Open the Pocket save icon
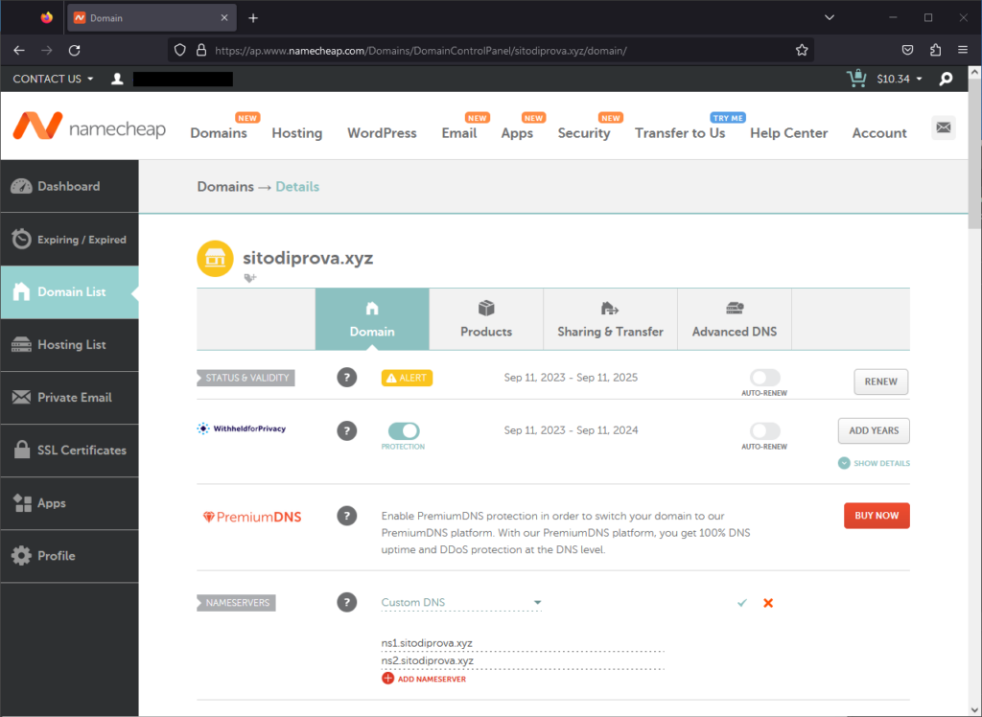Screen dimensions: 982x717 [x=907, y=50]
